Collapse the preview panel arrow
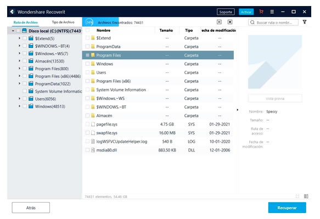Image resolution: width=320 pixels, height=219 pixels. 237,110
